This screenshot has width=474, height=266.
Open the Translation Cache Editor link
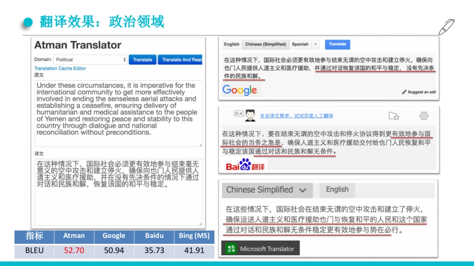pos(60,68)
